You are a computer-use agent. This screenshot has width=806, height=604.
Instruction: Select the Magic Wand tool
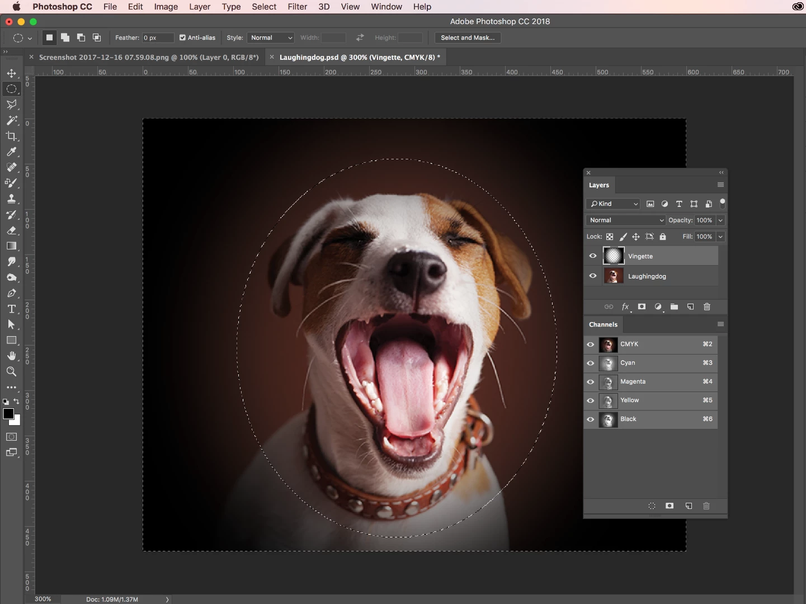(x=11, y=120)
